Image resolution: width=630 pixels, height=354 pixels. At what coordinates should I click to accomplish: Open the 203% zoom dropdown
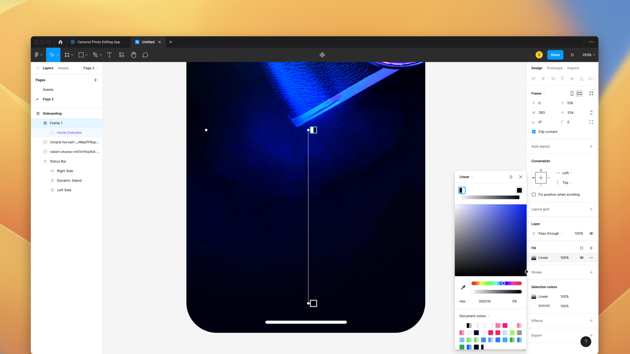(589, 55)
